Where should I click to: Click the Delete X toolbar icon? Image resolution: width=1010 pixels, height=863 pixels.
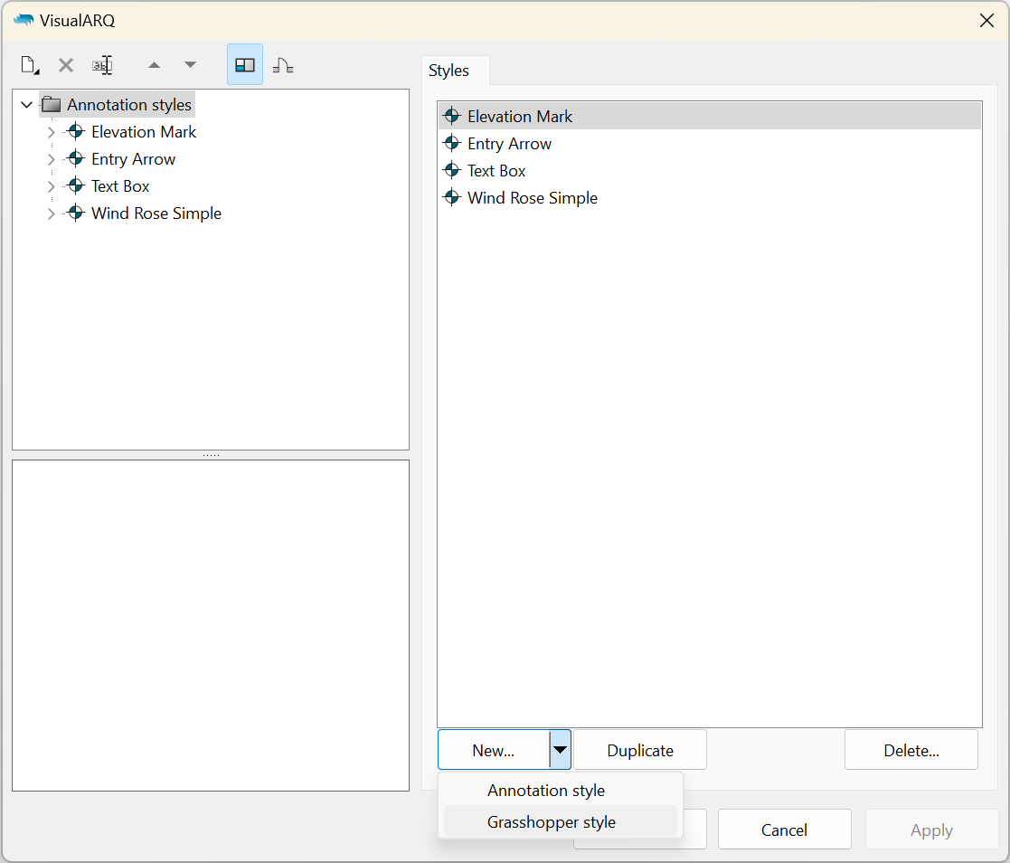coord(66,65)
